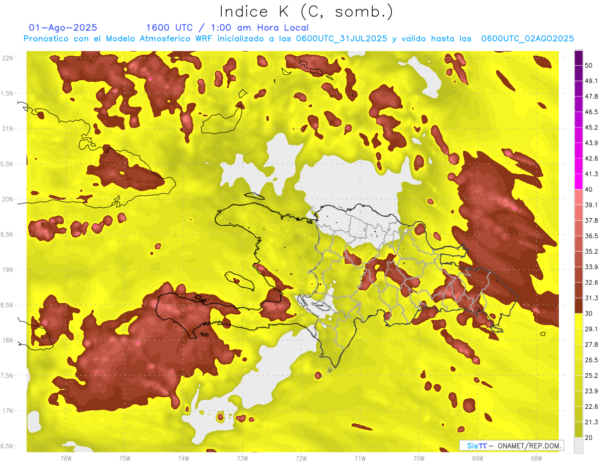
Task: Click latitude label '20N'
Action: pos(8,199)
